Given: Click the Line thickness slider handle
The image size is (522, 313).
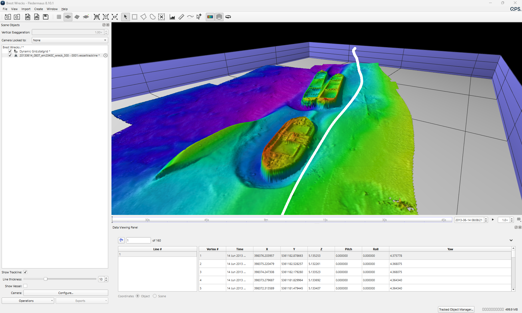Looking at the screenshot, I should [x=46, y=279].
